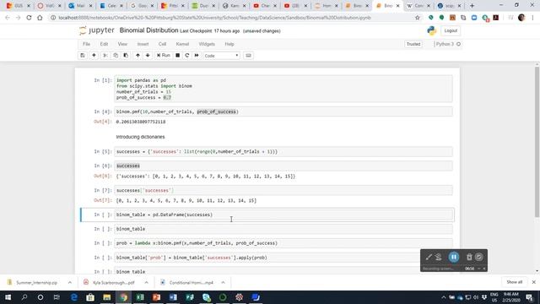Go to browser home page icon

[x=40, y=18]
